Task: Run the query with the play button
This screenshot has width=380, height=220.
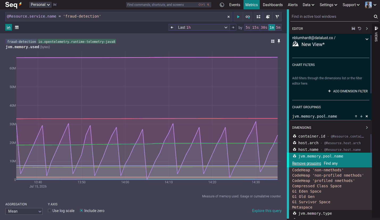Action: click(x=238, y=16)
